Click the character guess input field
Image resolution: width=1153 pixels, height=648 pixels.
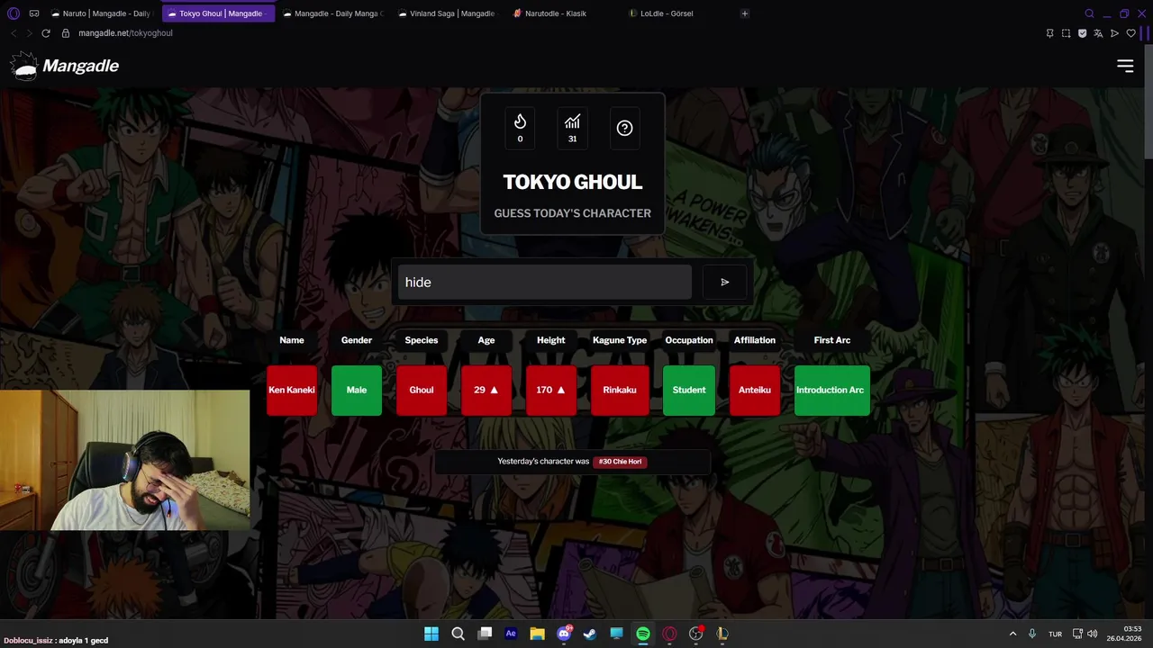pyautogui.click(x=544, y=283)
